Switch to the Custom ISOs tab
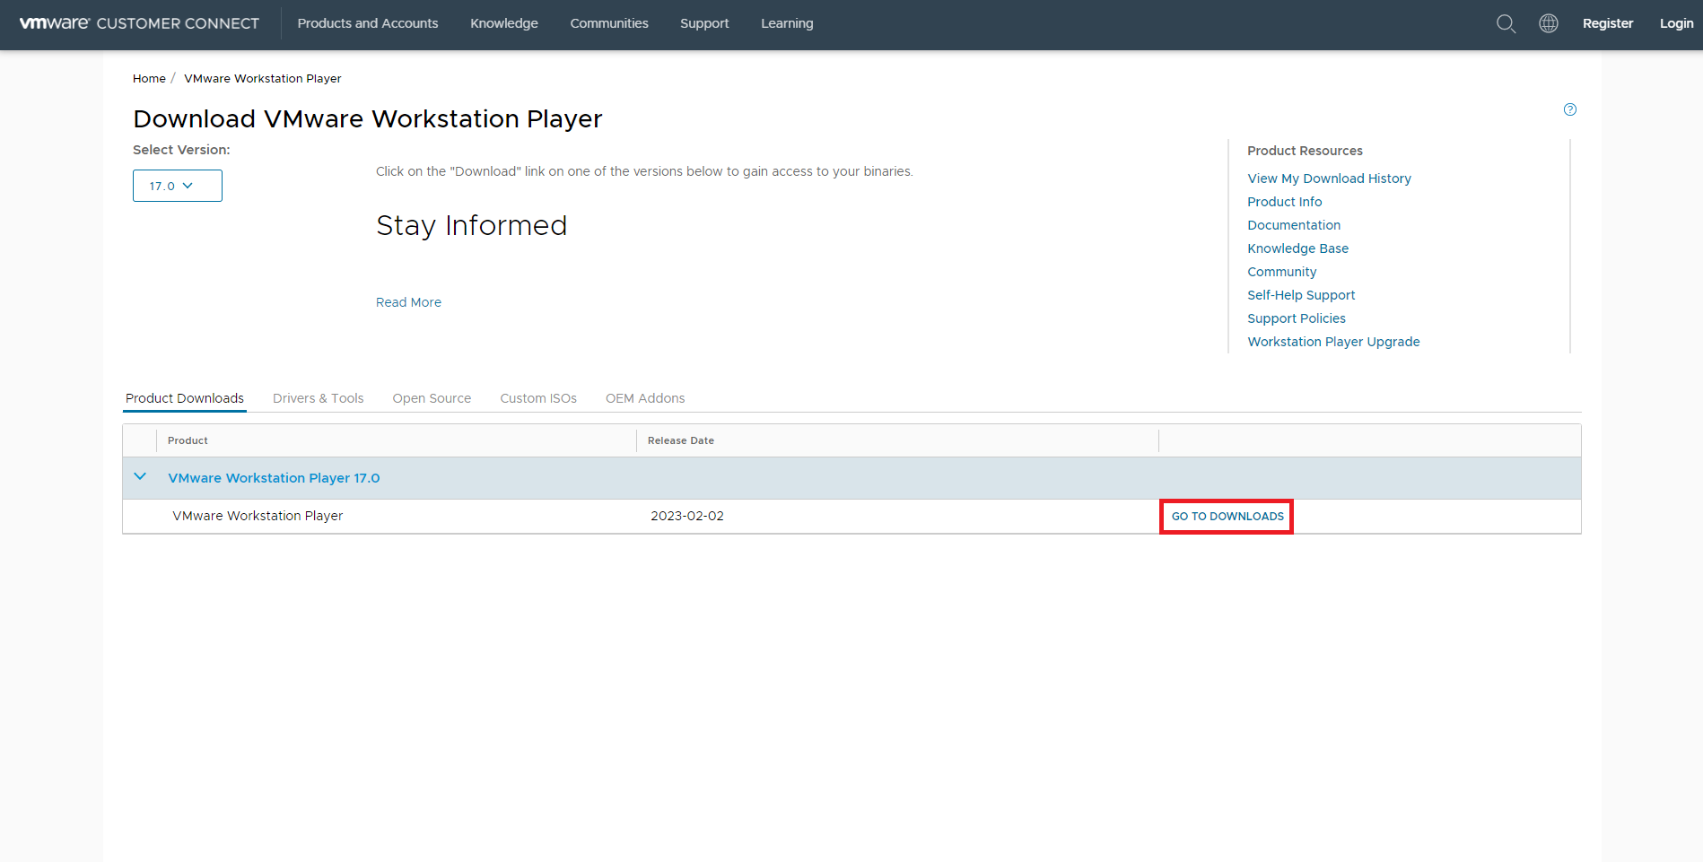This screenshot has width=1703, height=862. (538, 398)
